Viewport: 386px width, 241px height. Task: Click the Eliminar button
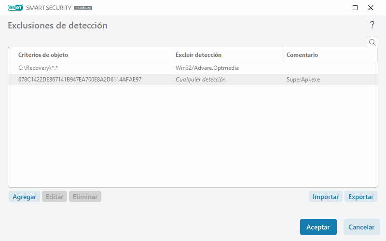coord(85,197)
